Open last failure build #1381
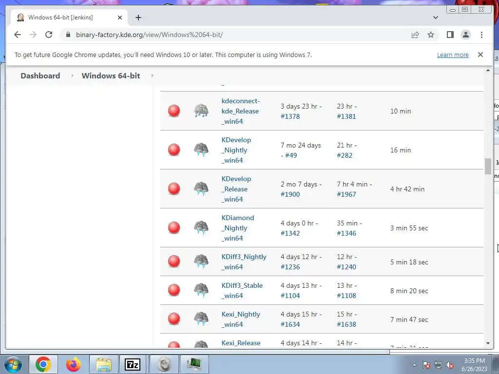 346,116
